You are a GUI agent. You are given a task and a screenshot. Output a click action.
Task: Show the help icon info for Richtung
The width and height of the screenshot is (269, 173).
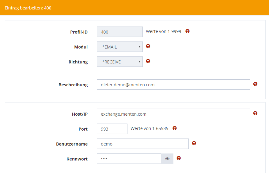click(148, 61)
